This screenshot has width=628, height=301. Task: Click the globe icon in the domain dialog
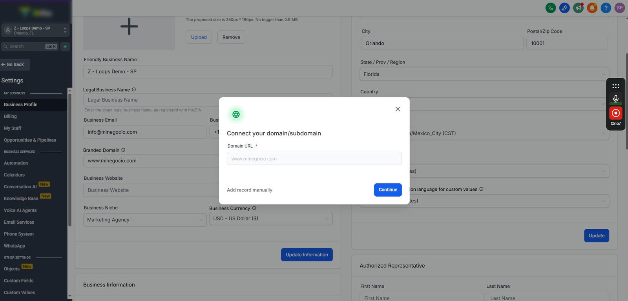236,114
